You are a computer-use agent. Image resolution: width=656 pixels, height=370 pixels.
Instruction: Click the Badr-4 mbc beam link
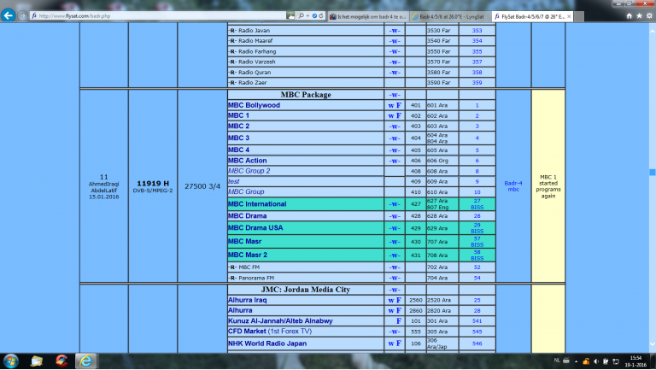pyautogui.click(x=512, y=185)
